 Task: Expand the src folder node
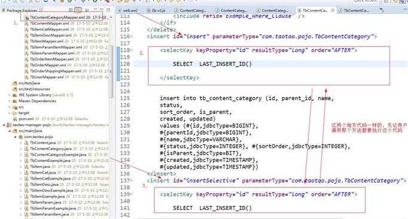point(10,107)
